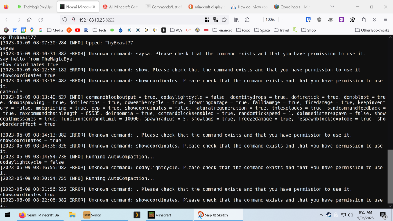List all tabs with the dropdown arrow
The image size is (393, 221).
[x=332, y=7]
